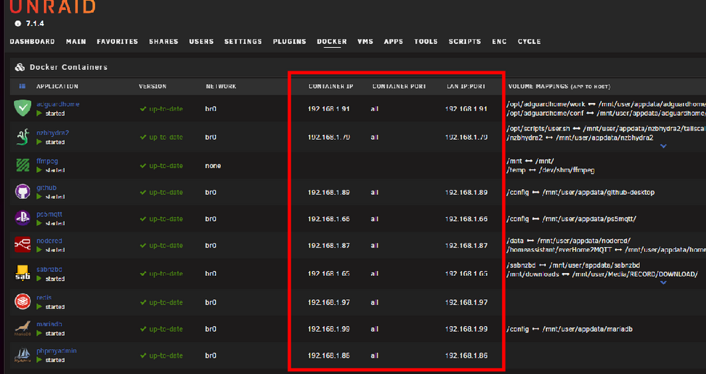Open the VMs tab
The width and height of the screenshot is (706, 374).
(365, 42)
